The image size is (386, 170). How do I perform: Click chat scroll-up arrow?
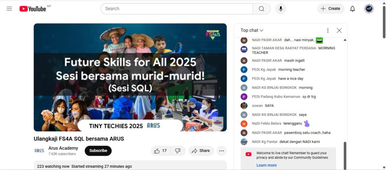point(345,40)
